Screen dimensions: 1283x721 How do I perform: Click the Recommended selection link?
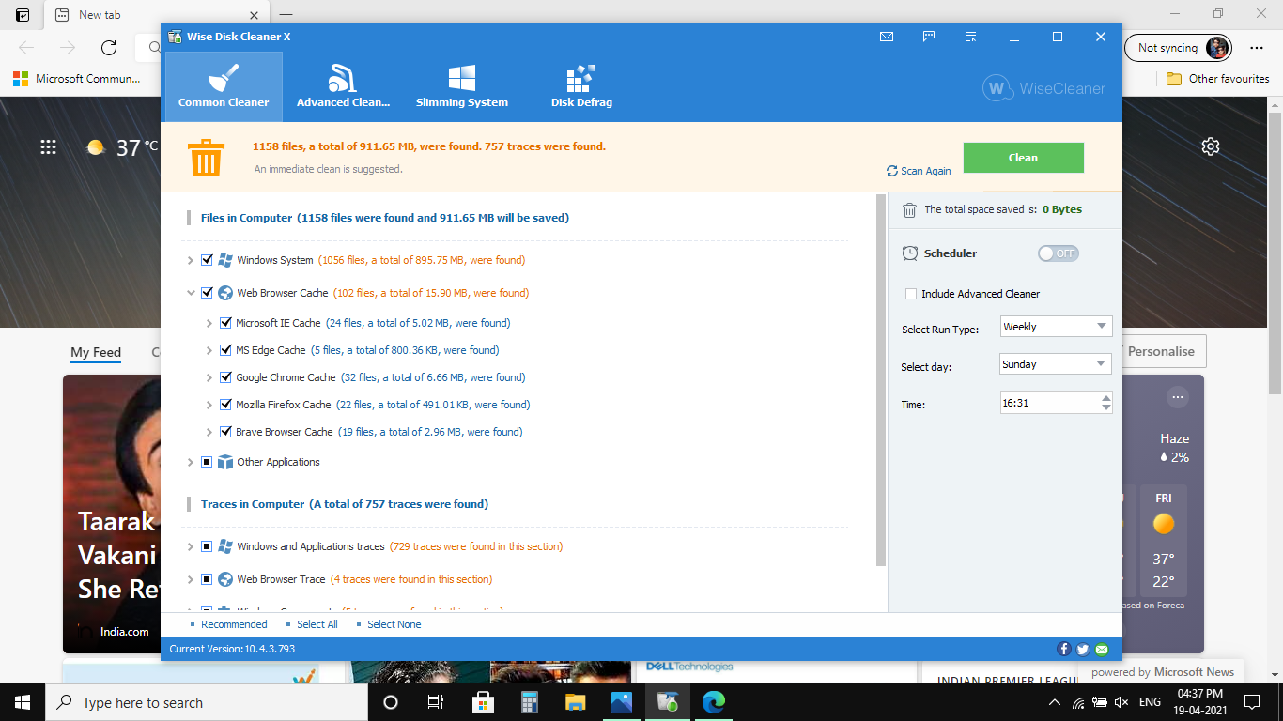coord(234,624)
